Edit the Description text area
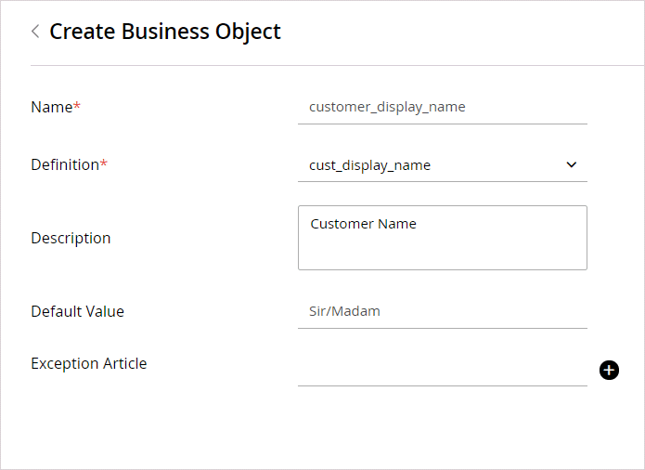This screenshot has height=470, width=645. 442,238
